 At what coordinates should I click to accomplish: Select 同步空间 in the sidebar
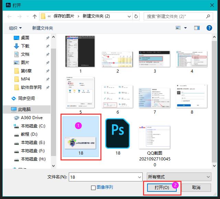pyautogui.click(x=26, y=98)
